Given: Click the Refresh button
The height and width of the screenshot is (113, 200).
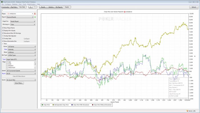Looking at the screenshot, I should 194,7.
